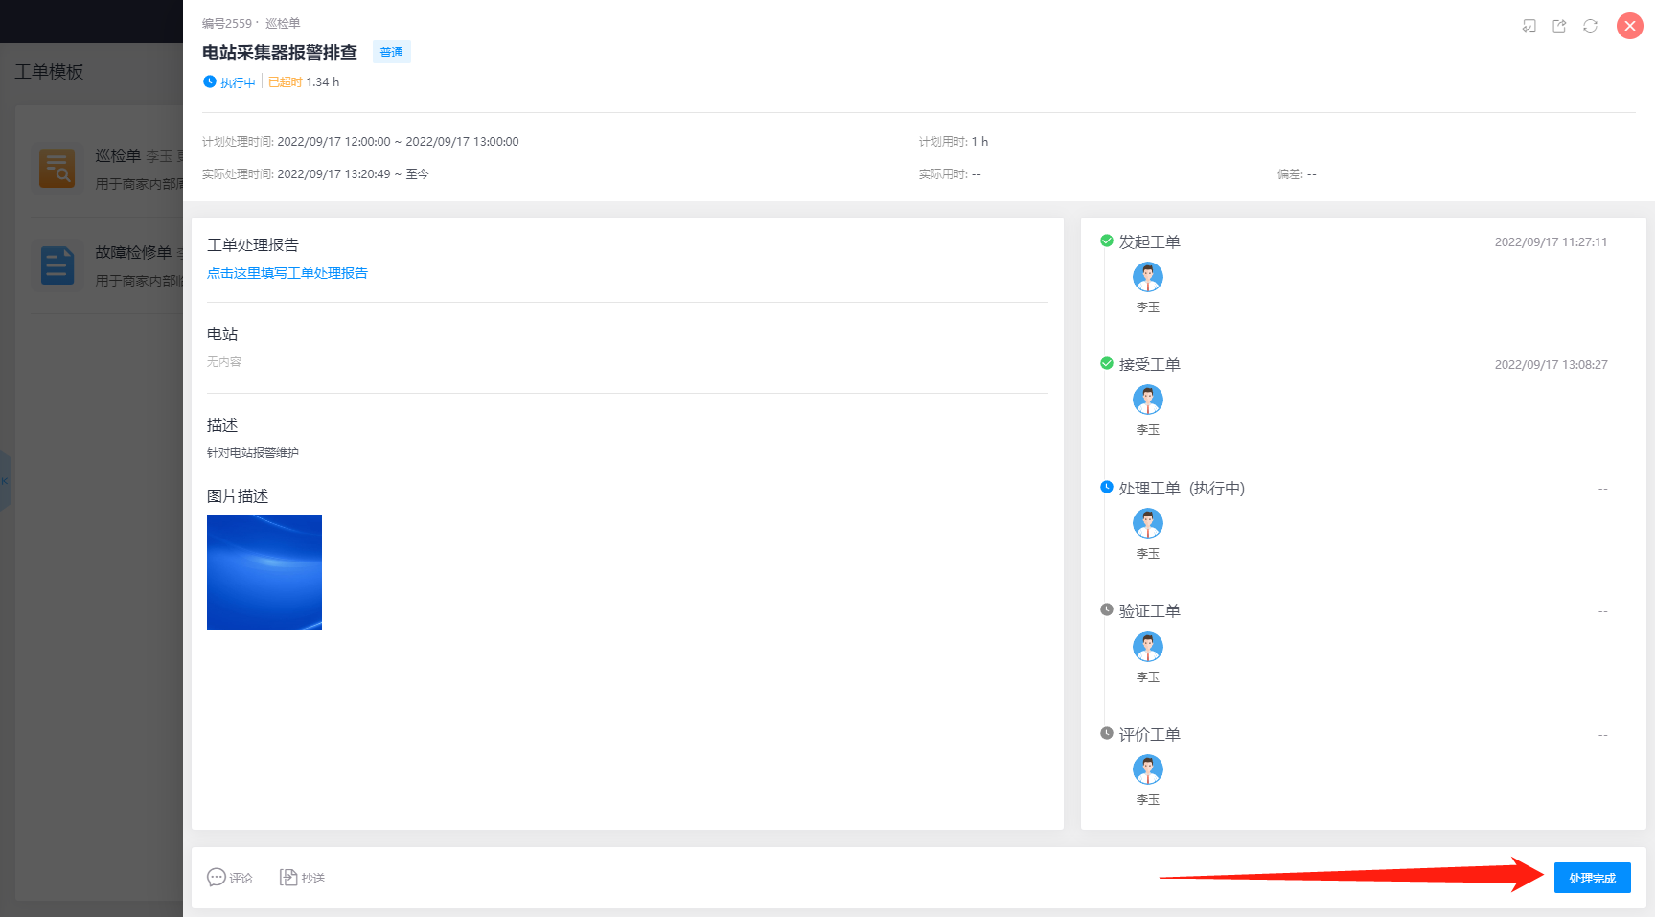Click the 抄送 forward-copy icon
This screenshot has width=1655, height=917.
(x=288, y=878)
